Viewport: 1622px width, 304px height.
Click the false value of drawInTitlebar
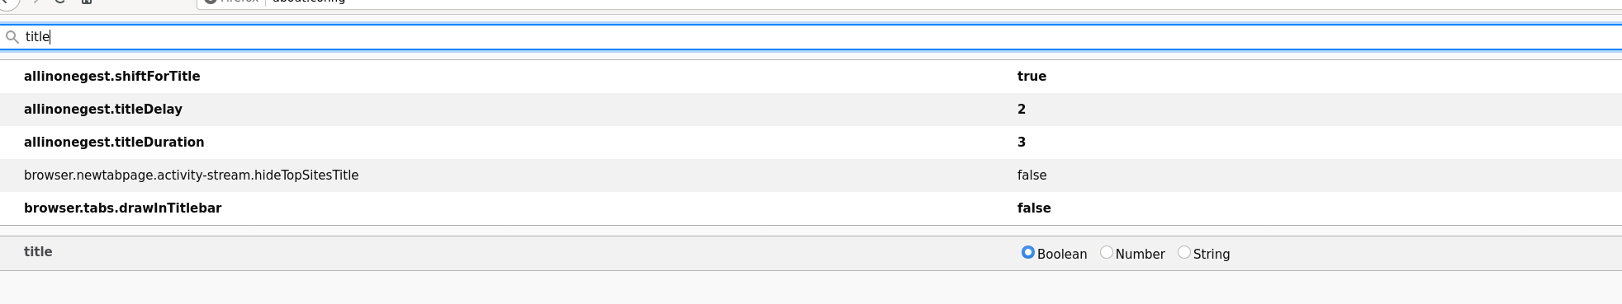click(1034, 208)
